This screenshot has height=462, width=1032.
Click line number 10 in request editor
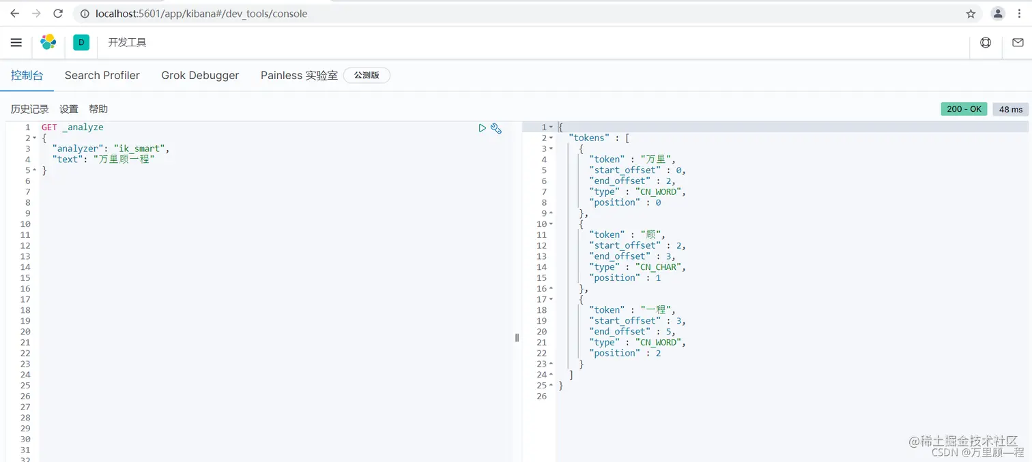click(25, 224)
